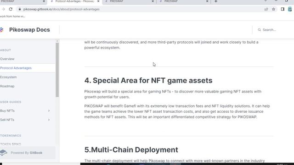Click heading '5.Multi-Chain Deployment'
The height and width of the screenshot is (165, 294).
(131, 150)
